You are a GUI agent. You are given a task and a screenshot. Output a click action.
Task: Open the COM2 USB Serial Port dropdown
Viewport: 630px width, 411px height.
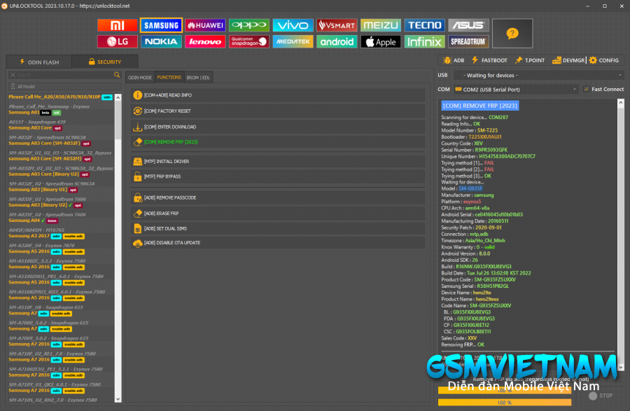[x=517, y=89]
